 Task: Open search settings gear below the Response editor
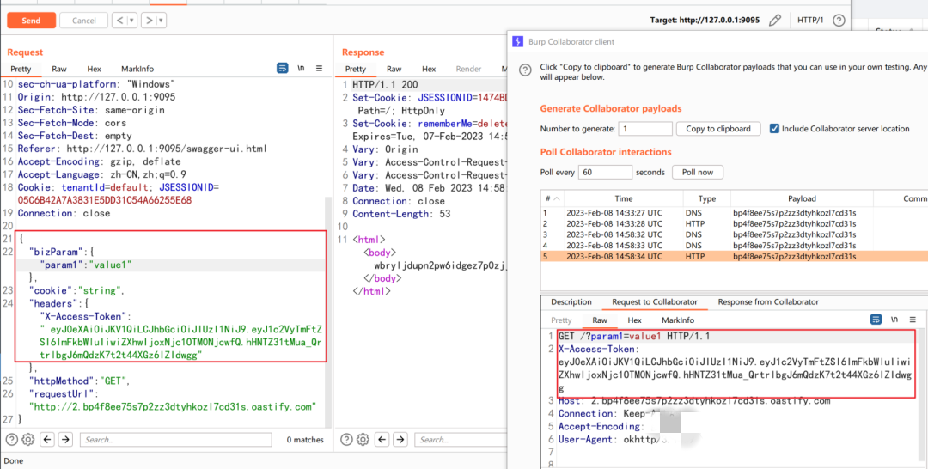click(x=363, y=440)
